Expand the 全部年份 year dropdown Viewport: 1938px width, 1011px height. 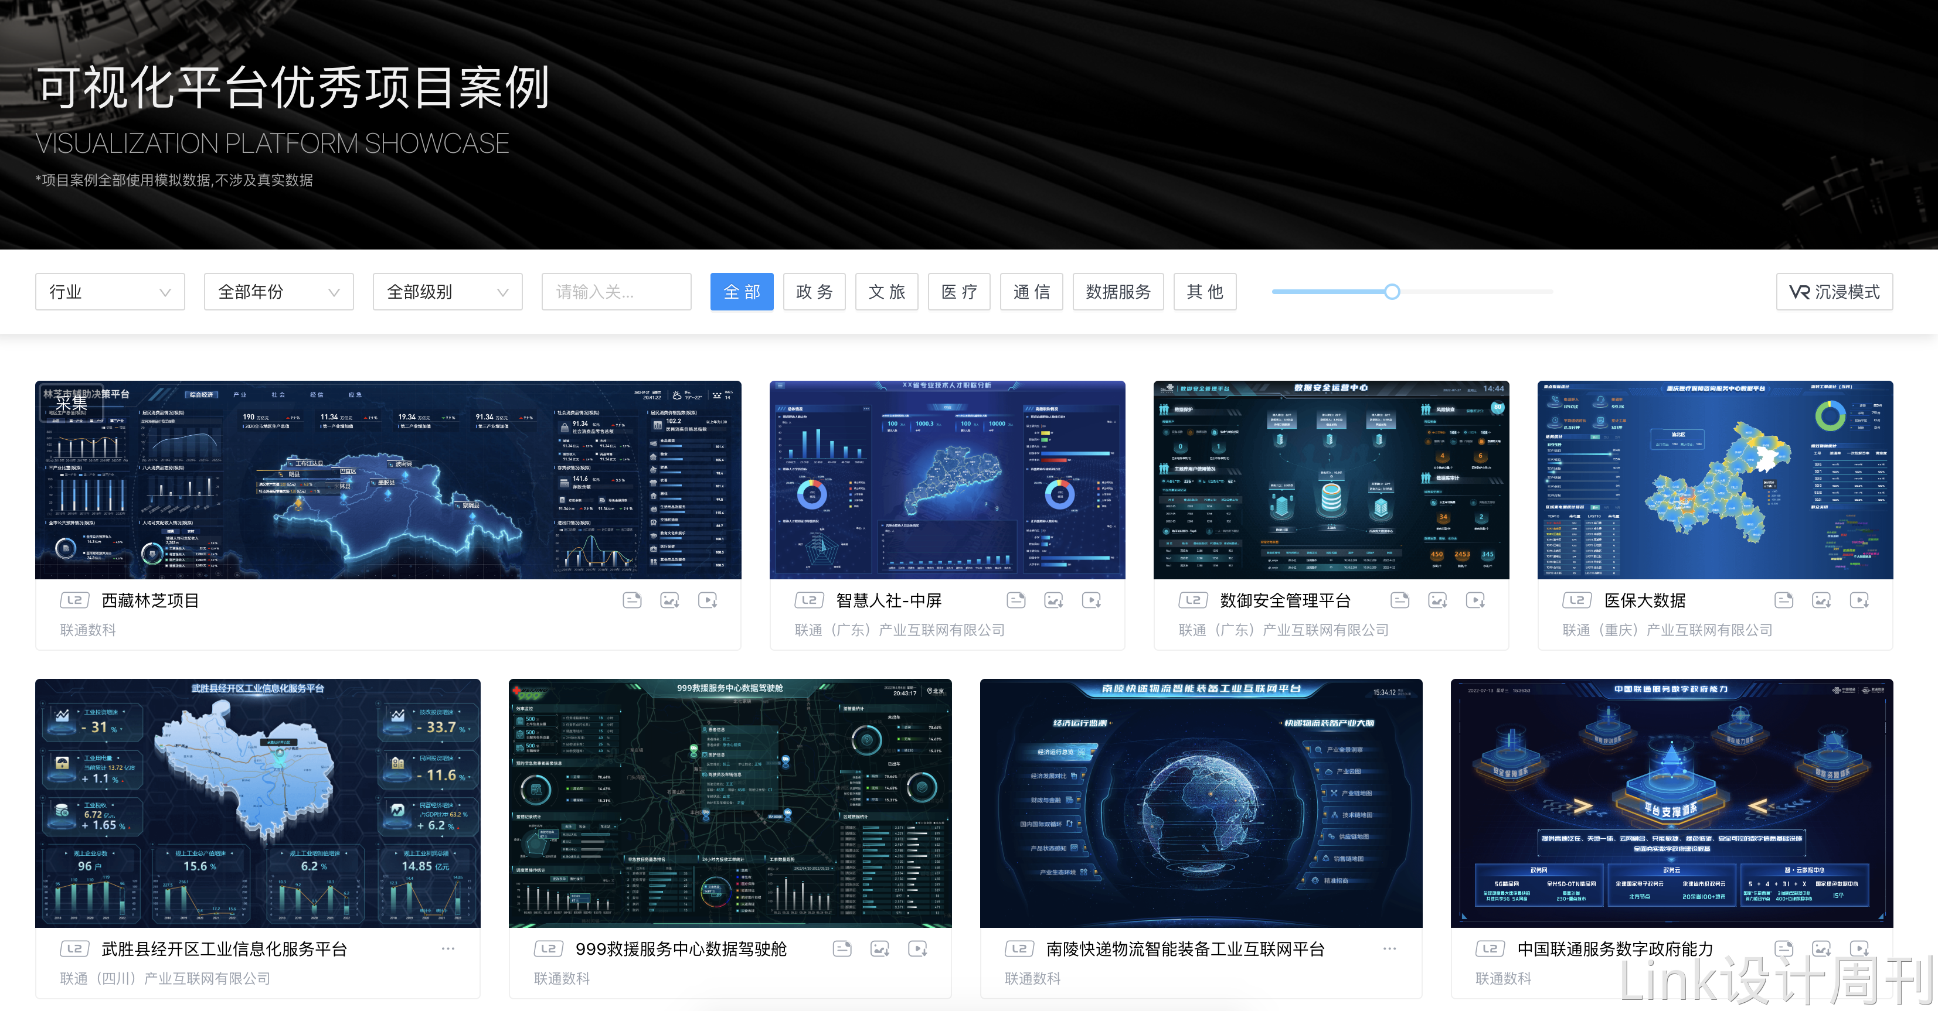[x=278, y=292]
